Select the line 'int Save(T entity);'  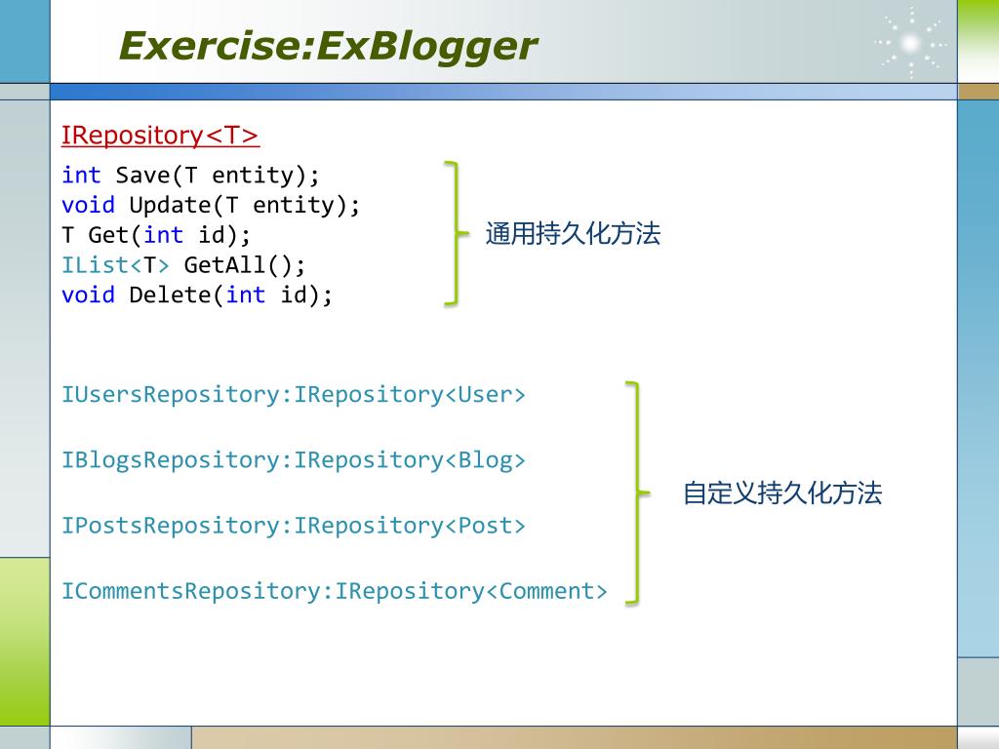click(x=190, y=176)
